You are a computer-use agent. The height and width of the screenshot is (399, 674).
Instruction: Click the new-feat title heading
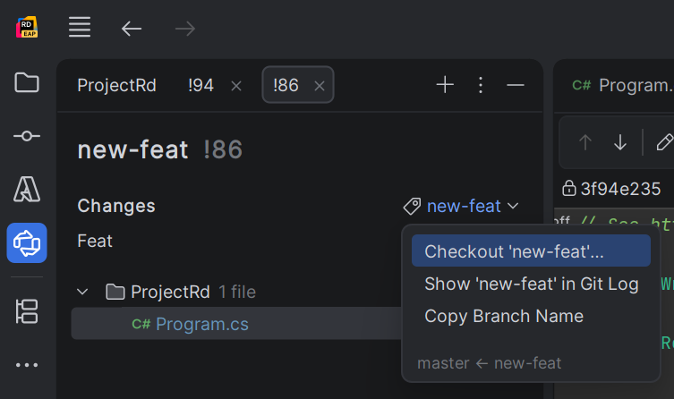click(132, 149)
